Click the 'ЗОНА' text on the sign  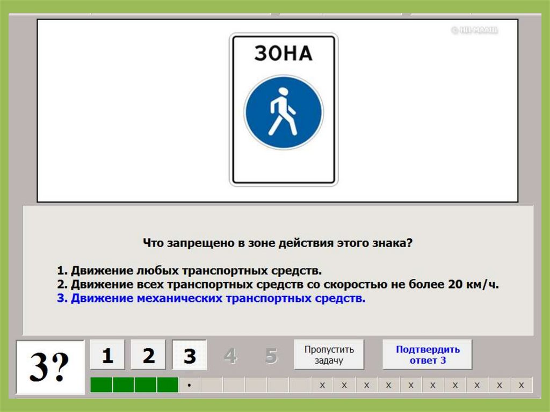283,53
